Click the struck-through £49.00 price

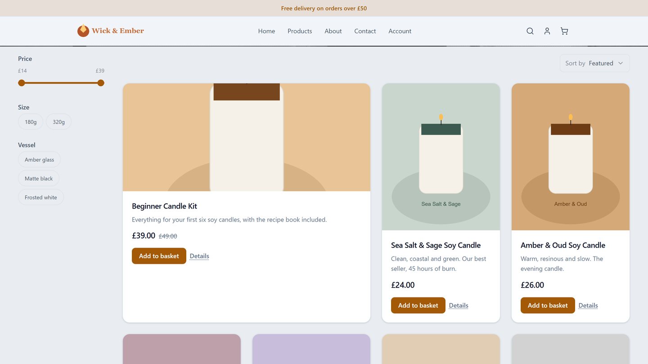(168, 236)
